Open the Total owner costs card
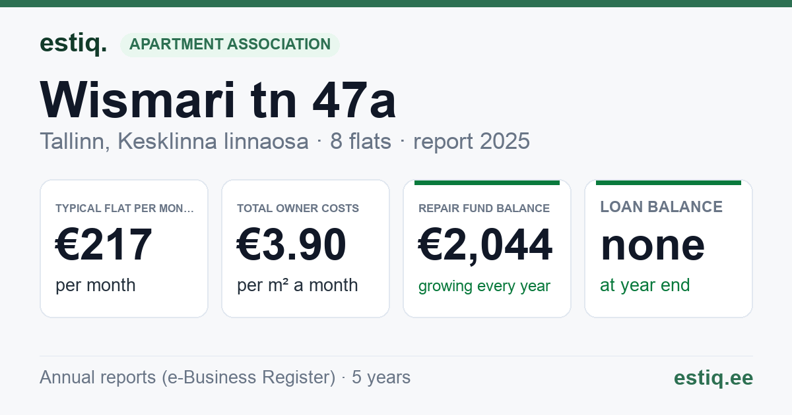 306,248
